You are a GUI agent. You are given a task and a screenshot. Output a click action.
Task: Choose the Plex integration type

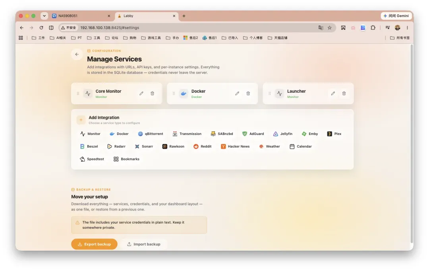334,134
